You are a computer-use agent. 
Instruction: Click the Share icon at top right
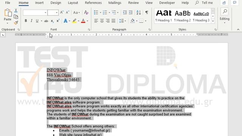coord(224,3)
